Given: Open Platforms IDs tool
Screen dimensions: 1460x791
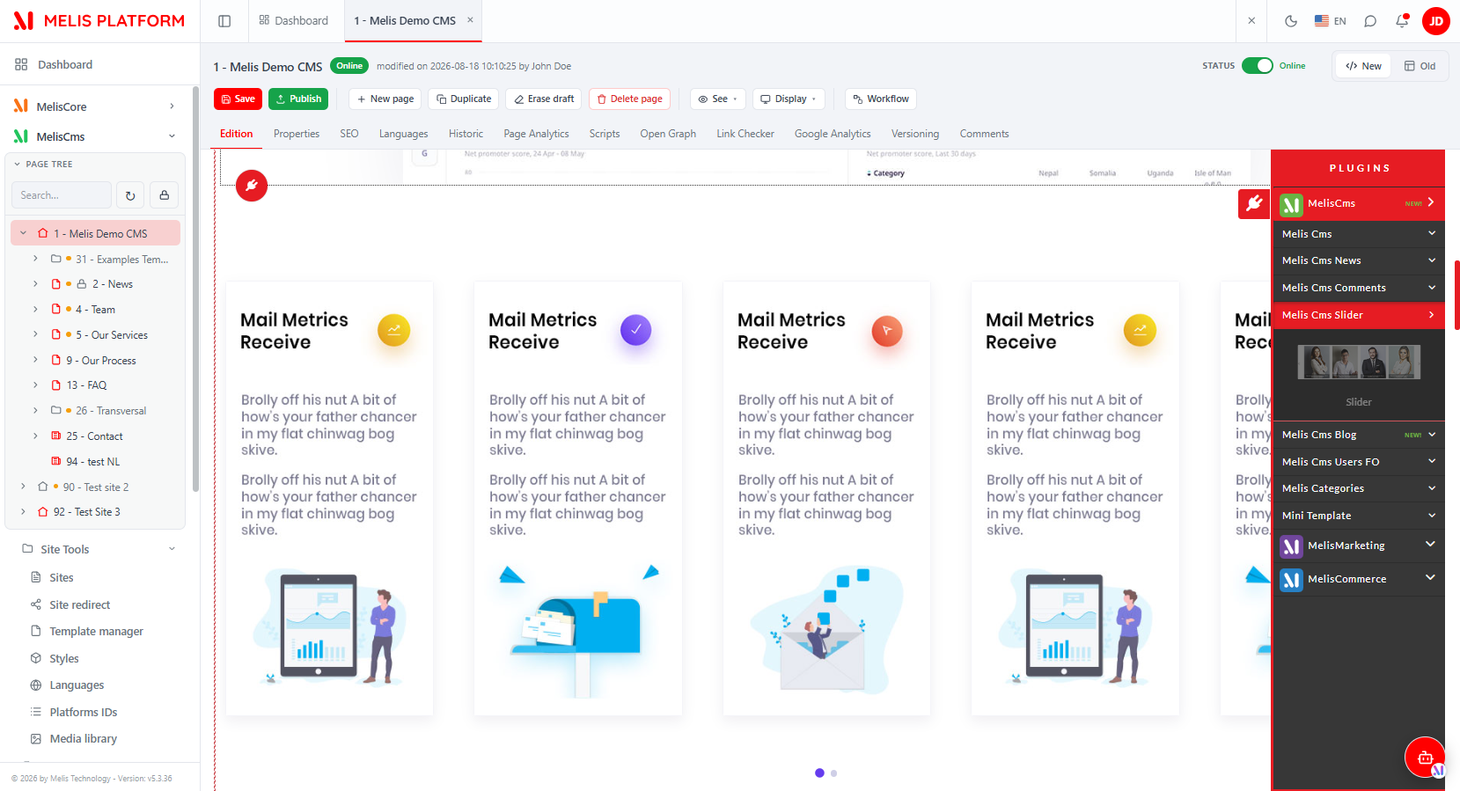Looking at the screenshot, I should point(84,712).
